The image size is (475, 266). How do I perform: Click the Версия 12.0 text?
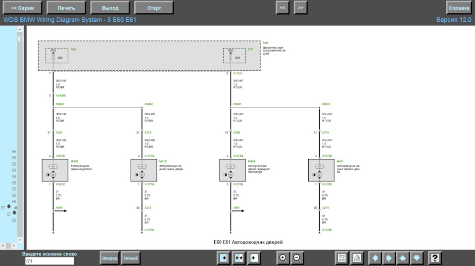tap(454, 20)
